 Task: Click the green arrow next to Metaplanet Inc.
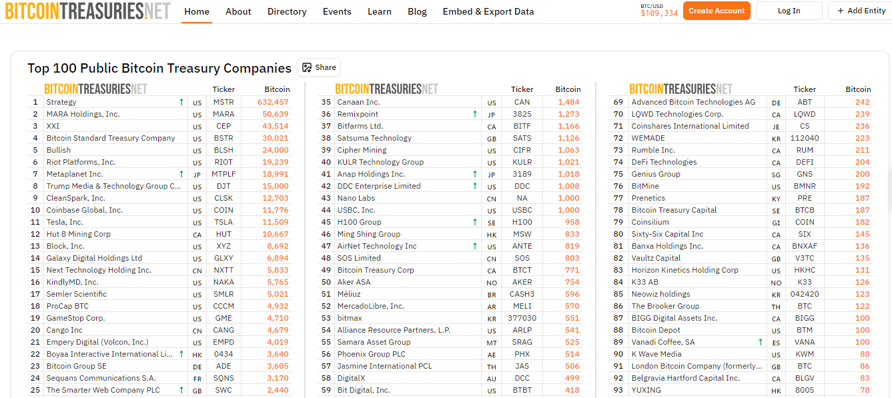[181, 174]
